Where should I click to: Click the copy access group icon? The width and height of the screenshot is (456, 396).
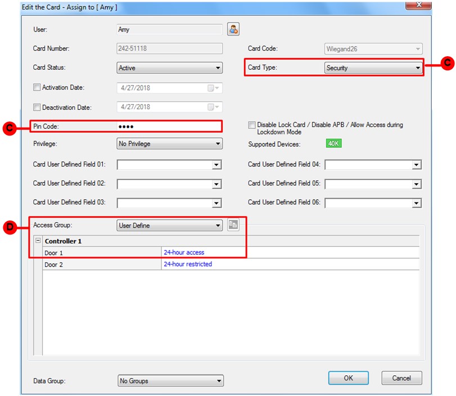click(233, 224)
